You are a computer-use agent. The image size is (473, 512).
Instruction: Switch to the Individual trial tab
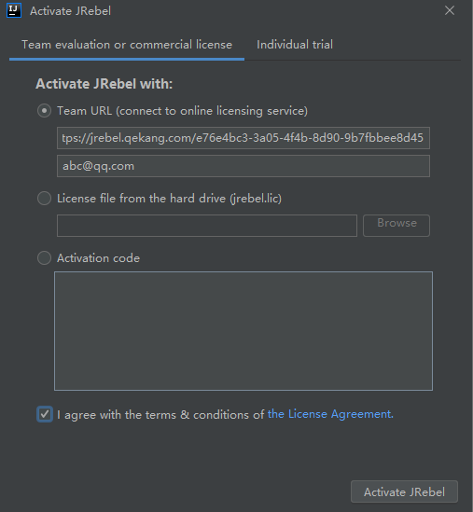coord(295,45)
